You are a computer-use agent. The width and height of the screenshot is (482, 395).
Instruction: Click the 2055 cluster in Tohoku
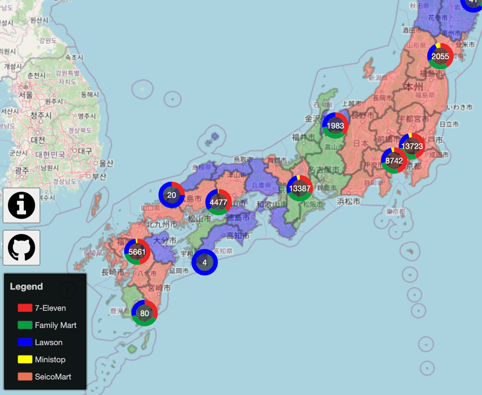440,56
